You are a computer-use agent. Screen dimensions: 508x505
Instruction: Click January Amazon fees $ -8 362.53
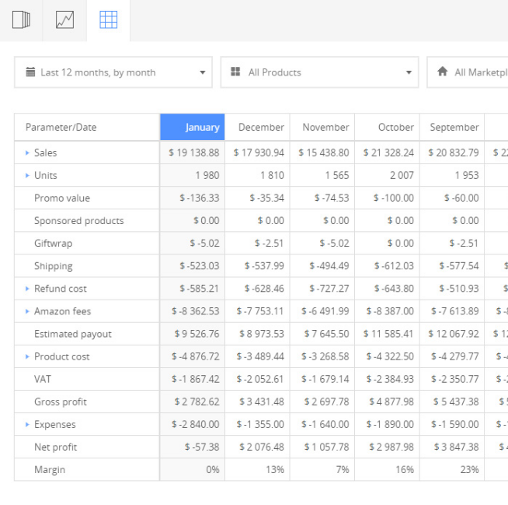pyautogui.click(x=196, y=311)
